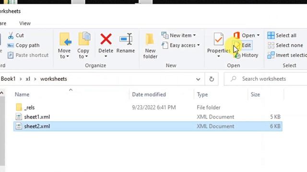
Task: Refresh the worksheets folder view
Action: [x=212, y=79]
